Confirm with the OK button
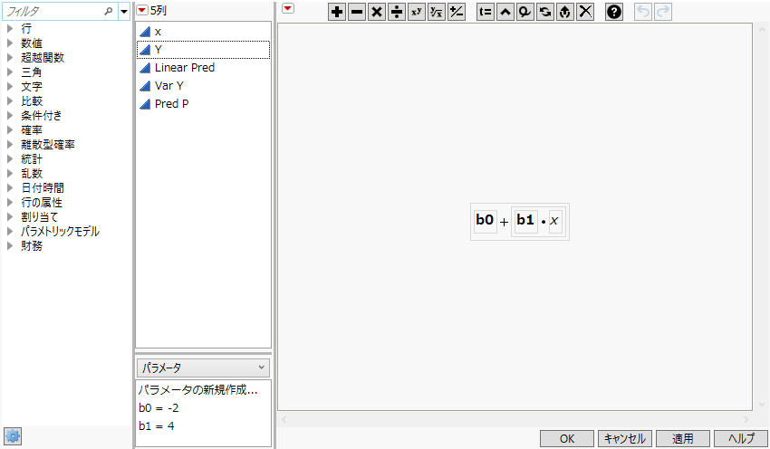 pyautogui.click(x=567, y=439)
